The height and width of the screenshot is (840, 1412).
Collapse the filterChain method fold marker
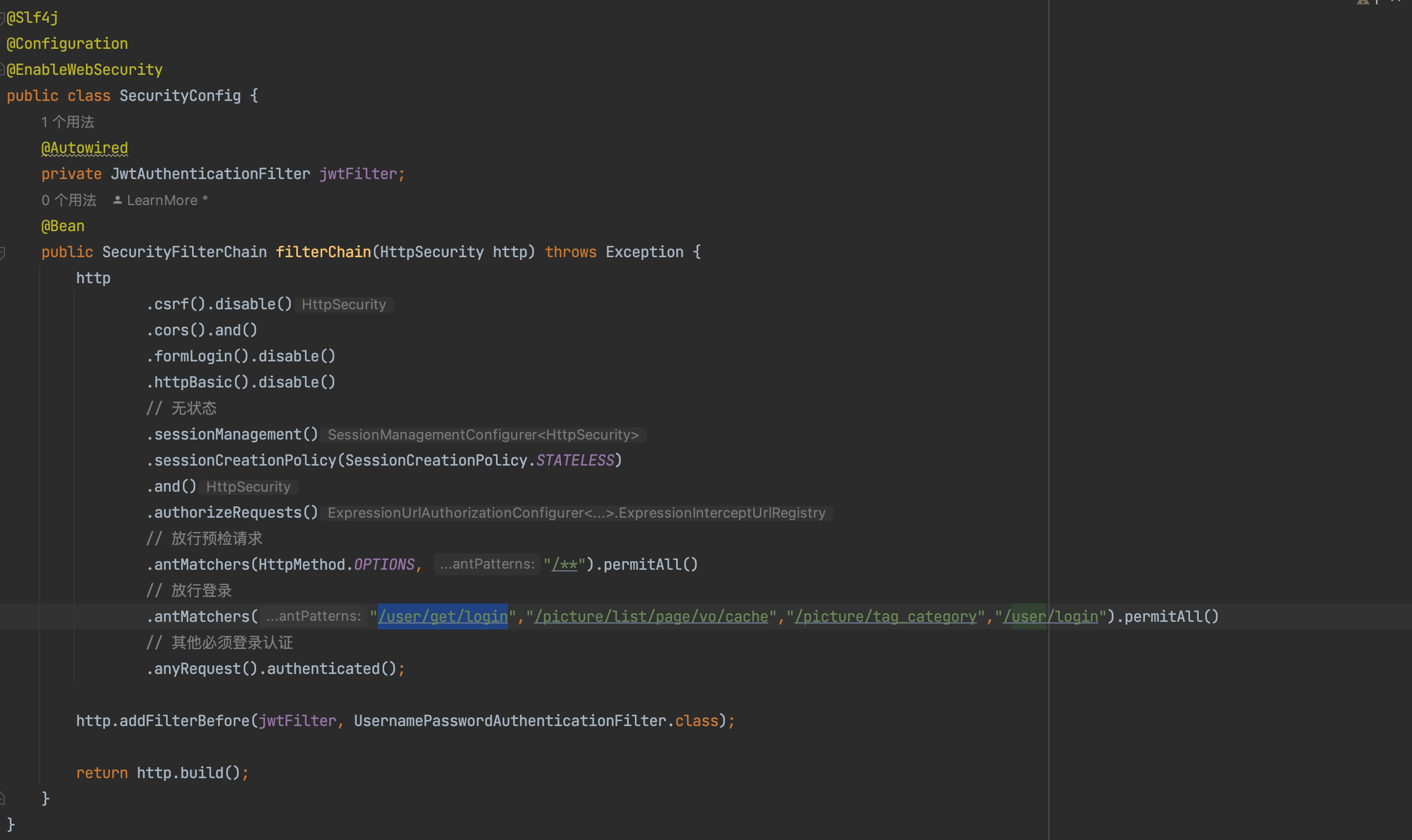pyautogui.click(x=2, y=252)
